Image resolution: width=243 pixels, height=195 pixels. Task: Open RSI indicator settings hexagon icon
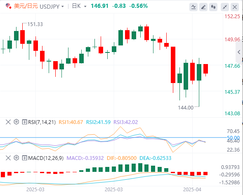(16, 122)
